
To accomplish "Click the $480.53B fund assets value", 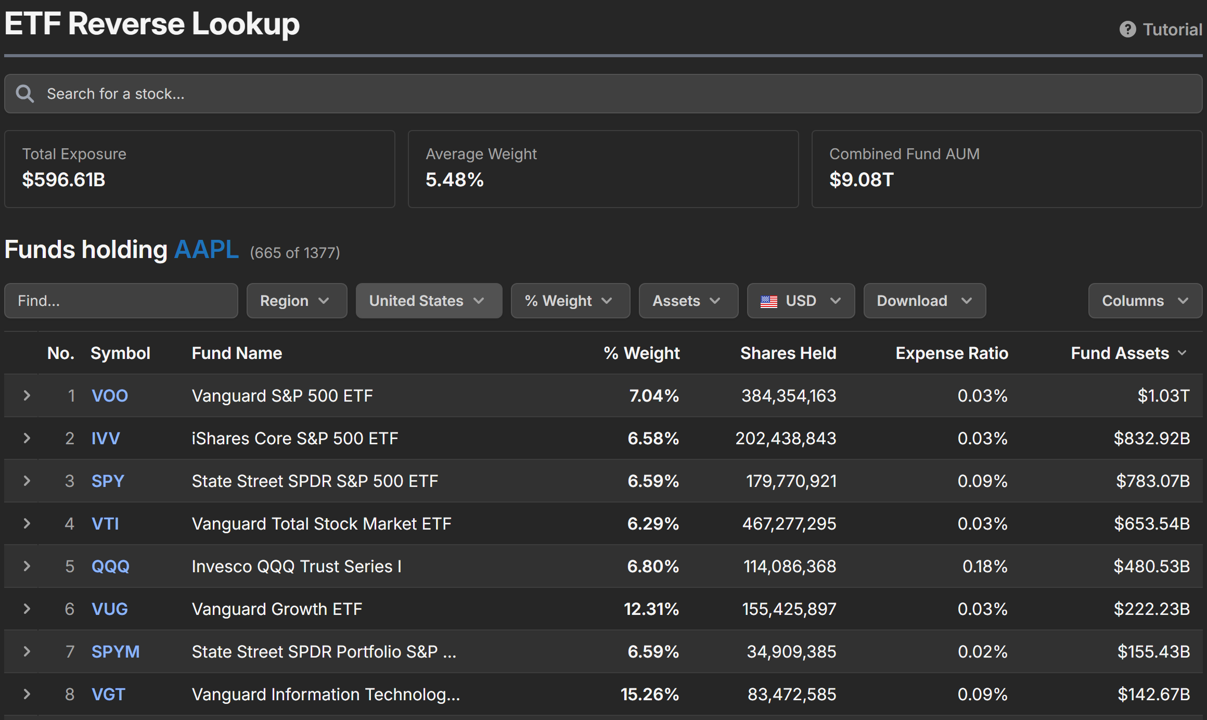I will (1152, 567).
